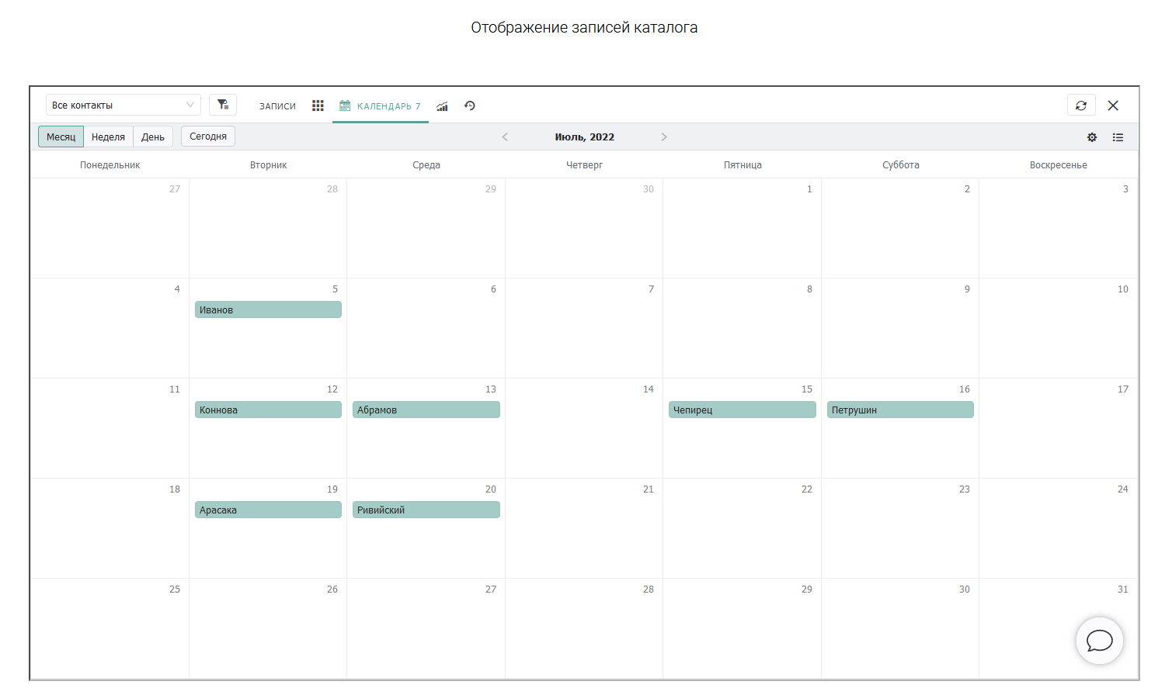Jump to today with Сегодня button
The height and width of the screenshot is (695, 1172).
(x=208, y=136)
